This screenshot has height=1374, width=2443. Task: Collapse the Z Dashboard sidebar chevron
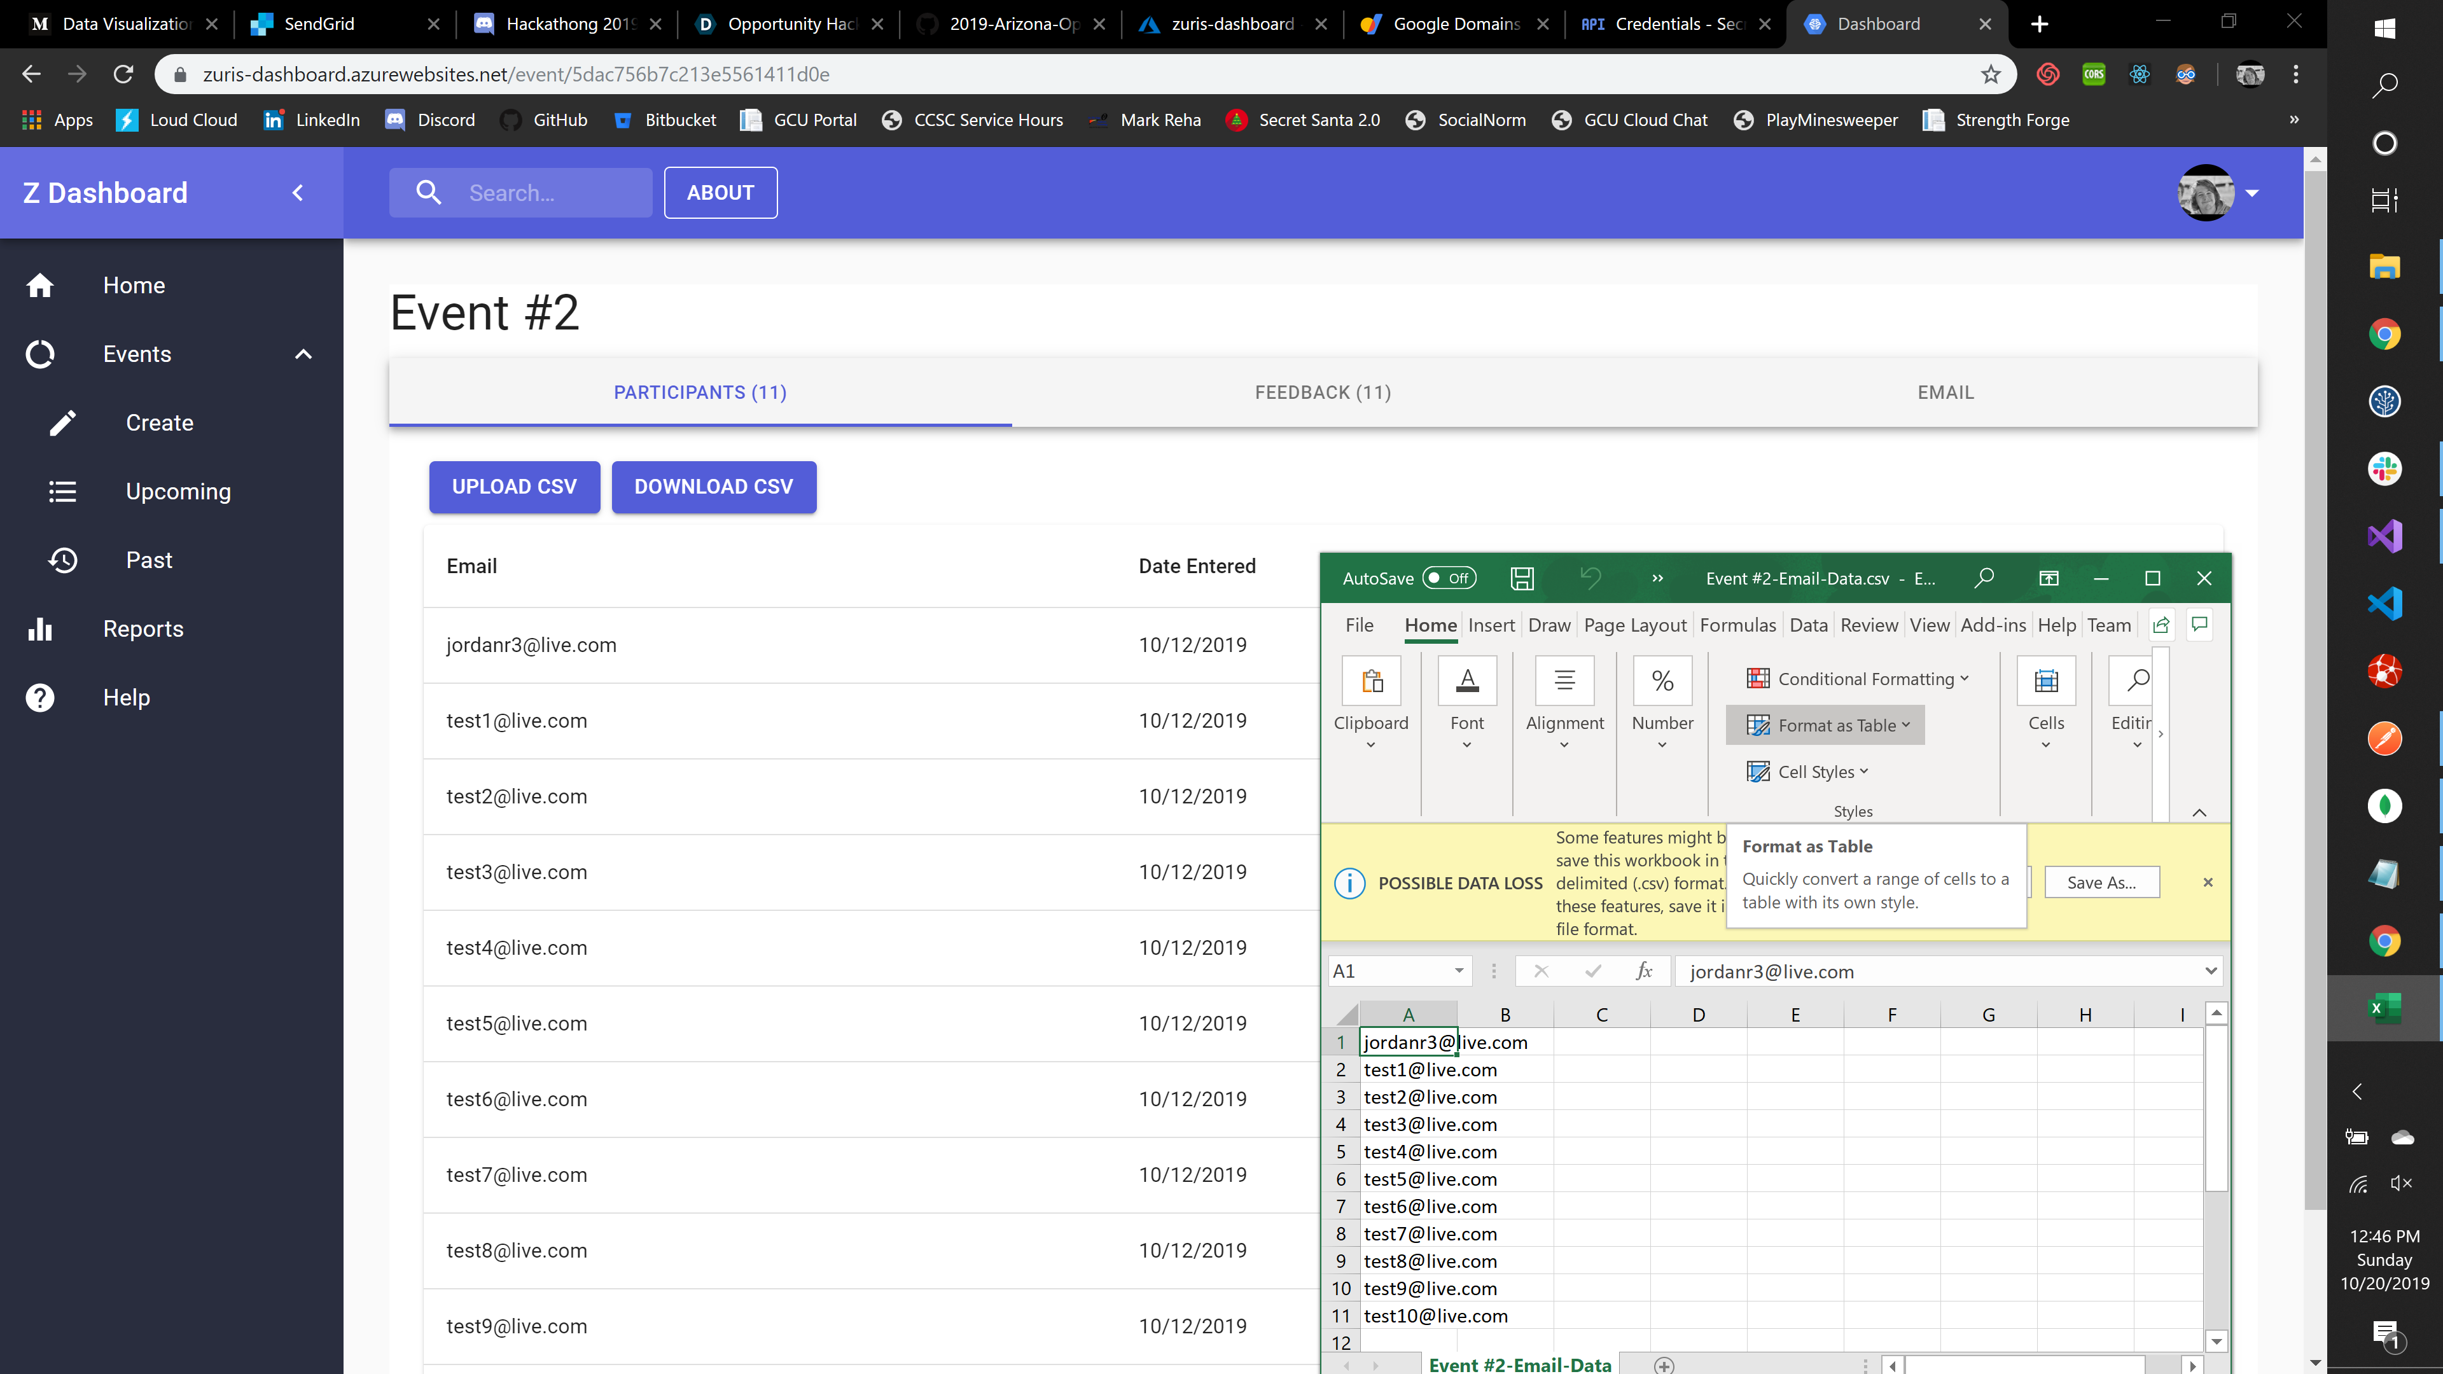pos(298,193)
